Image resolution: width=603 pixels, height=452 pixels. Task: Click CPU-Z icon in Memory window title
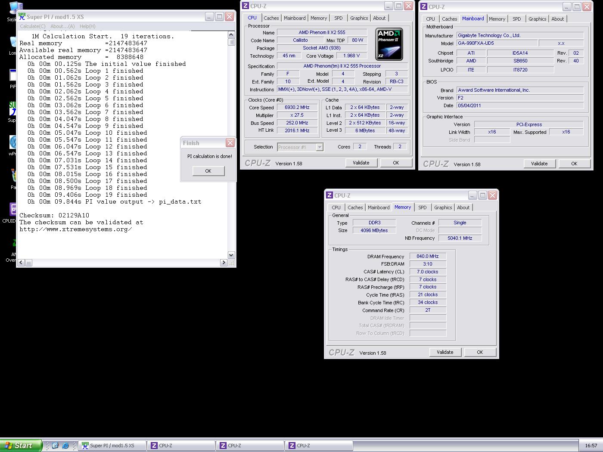pyautogui.click(x=329, y=195)
